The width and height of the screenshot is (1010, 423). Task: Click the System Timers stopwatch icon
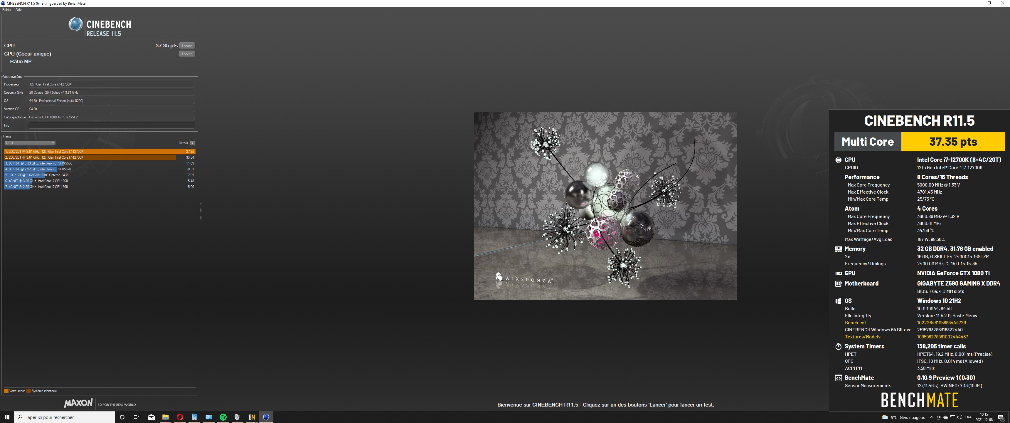(838, 347)
